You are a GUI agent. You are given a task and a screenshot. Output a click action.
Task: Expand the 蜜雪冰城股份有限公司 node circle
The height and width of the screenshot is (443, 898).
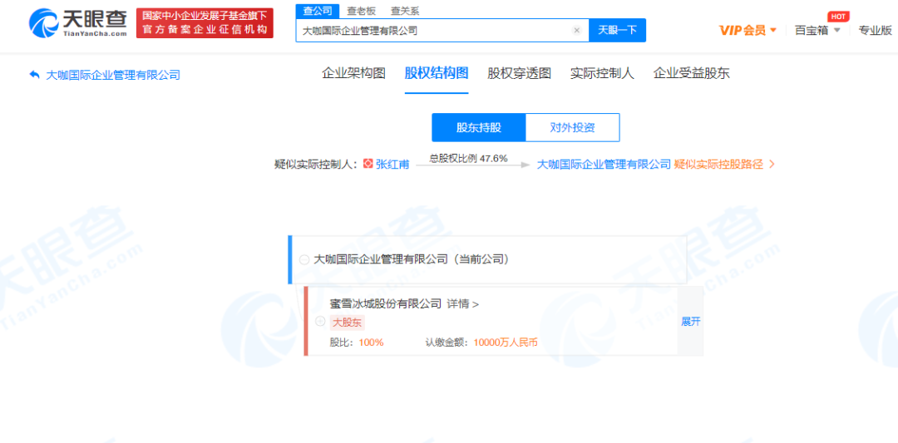320,321
